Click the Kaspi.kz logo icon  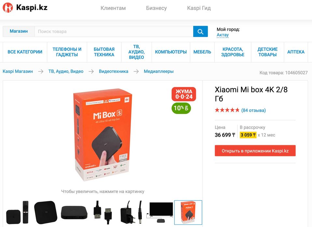coord(8,8)
